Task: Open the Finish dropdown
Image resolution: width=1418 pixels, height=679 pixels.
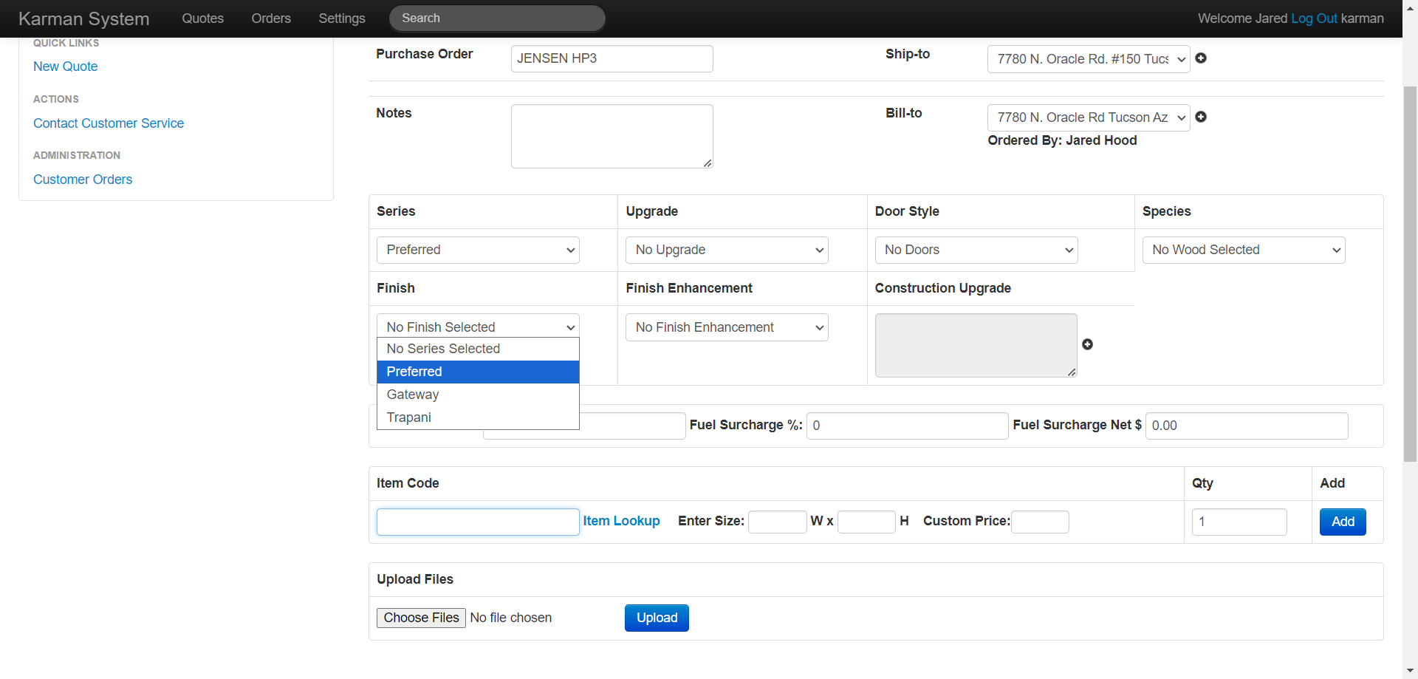Action: tap(478, 326)
